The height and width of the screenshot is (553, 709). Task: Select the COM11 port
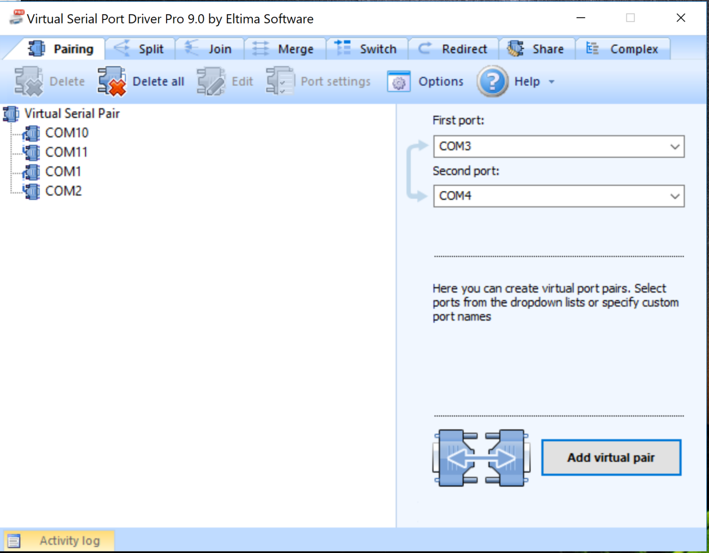pos(66,152)
